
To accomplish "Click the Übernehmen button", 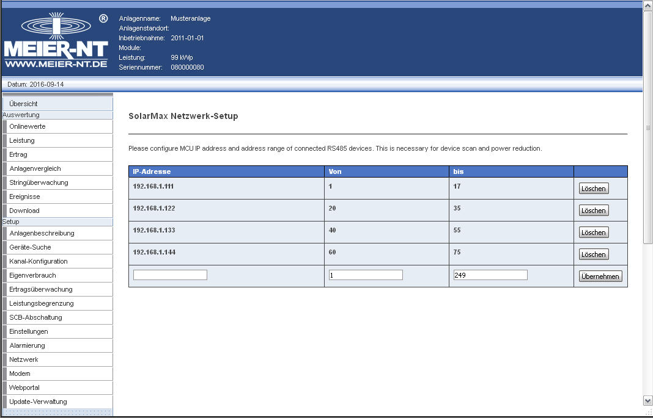I will click(x=600, y=276).
